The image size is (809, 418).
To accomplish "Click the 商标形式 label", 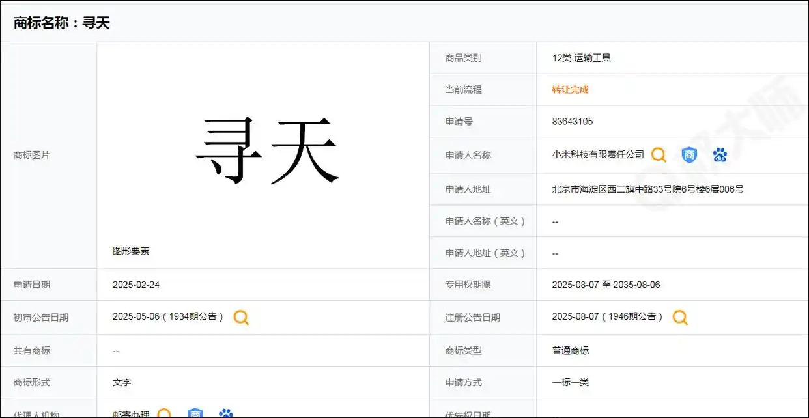I will 32,382.
